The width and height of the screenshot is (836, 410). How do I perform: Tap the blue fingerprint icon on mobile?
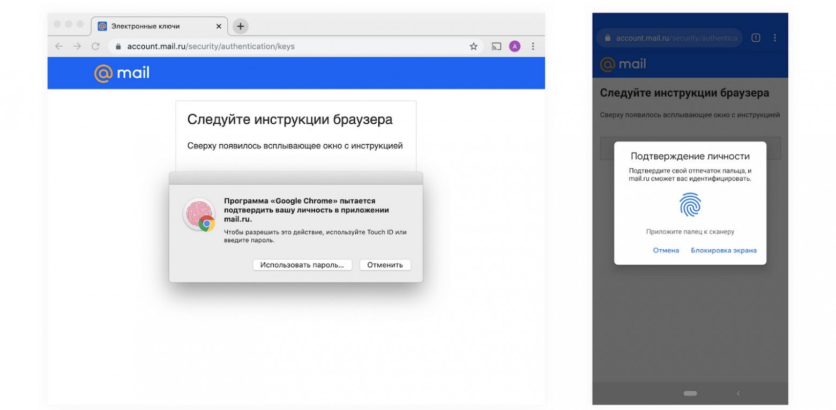pyautogui.click(x=690, y=205)
